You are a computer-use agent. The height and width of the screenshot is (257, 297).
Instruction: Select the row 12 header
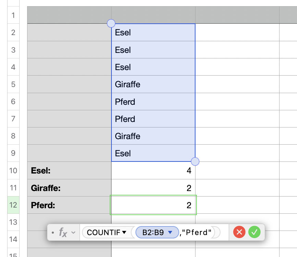(x=13, y=205)
